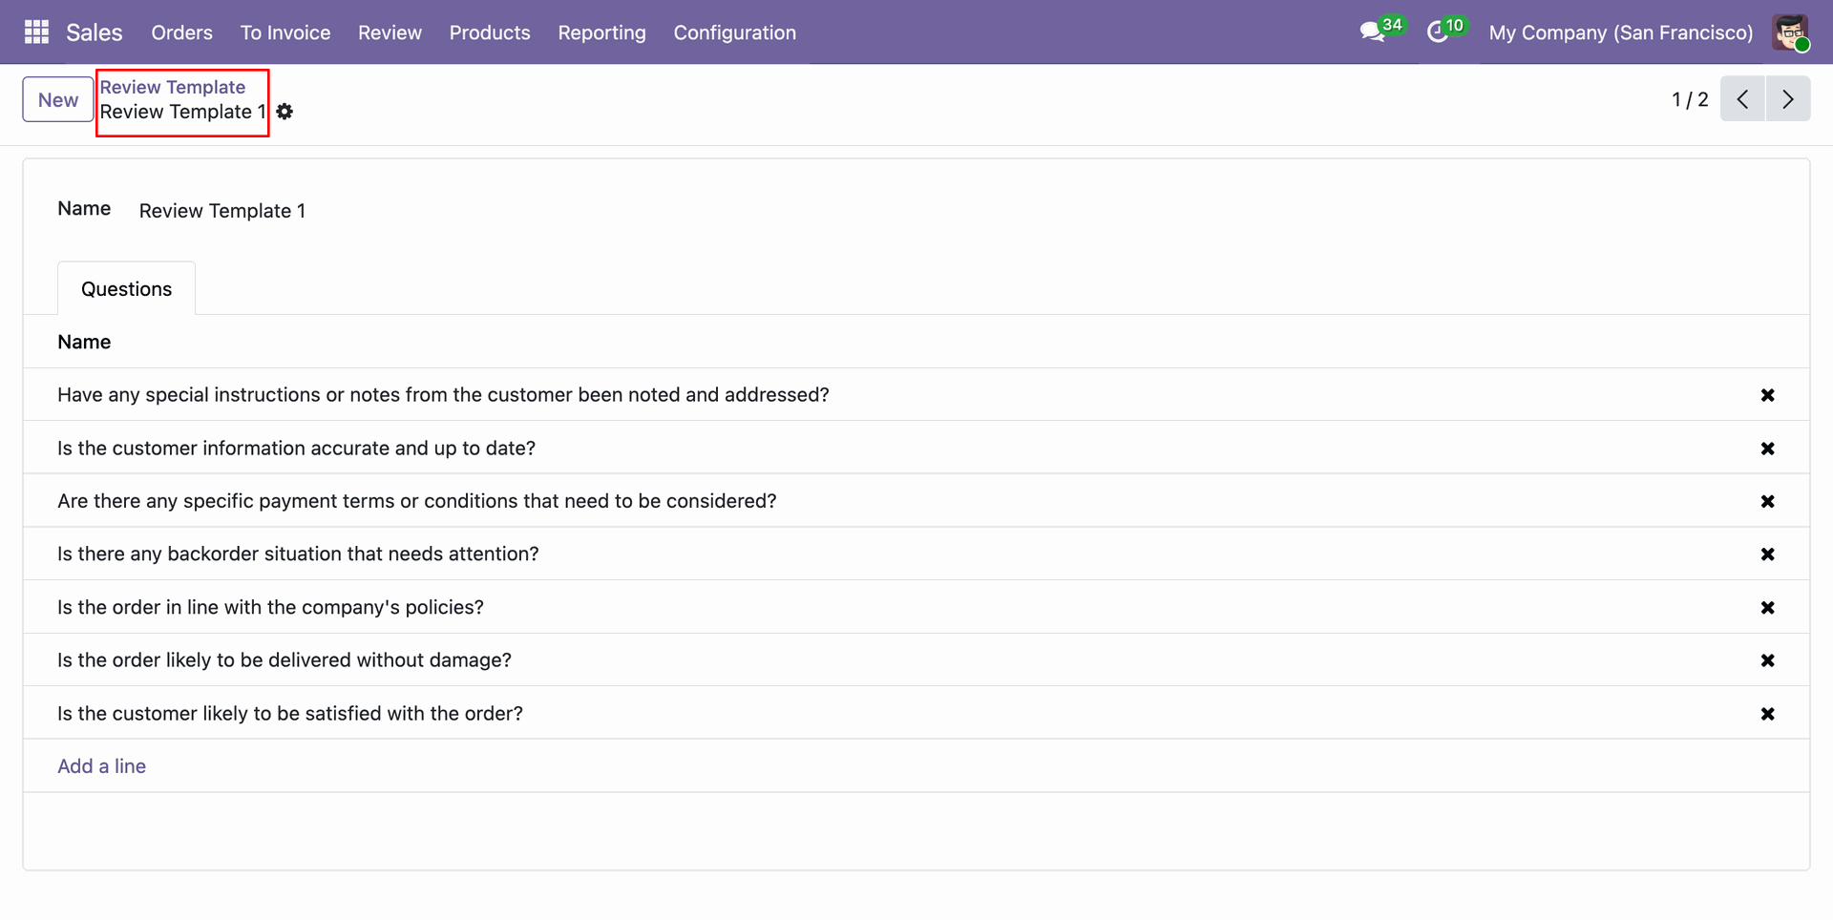
Task: Select 'Is there any backorder situation that needs attention?'
Action: (x=298, y=554)
